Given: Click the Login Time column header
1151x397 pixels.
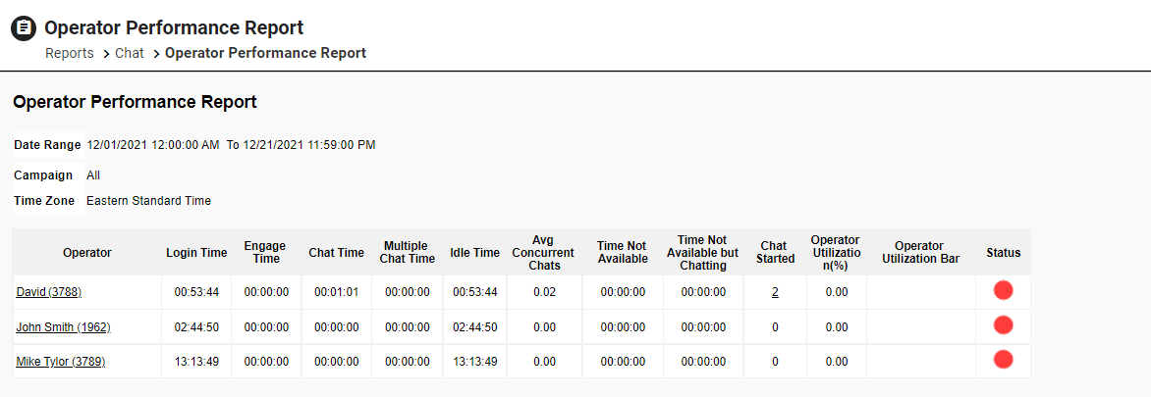Looking at the screenshot, I should (196, 253).
